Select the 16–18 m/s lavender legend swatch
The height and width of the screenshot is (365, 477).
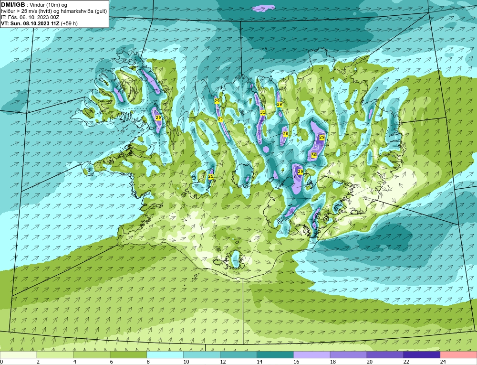point(311,355)
